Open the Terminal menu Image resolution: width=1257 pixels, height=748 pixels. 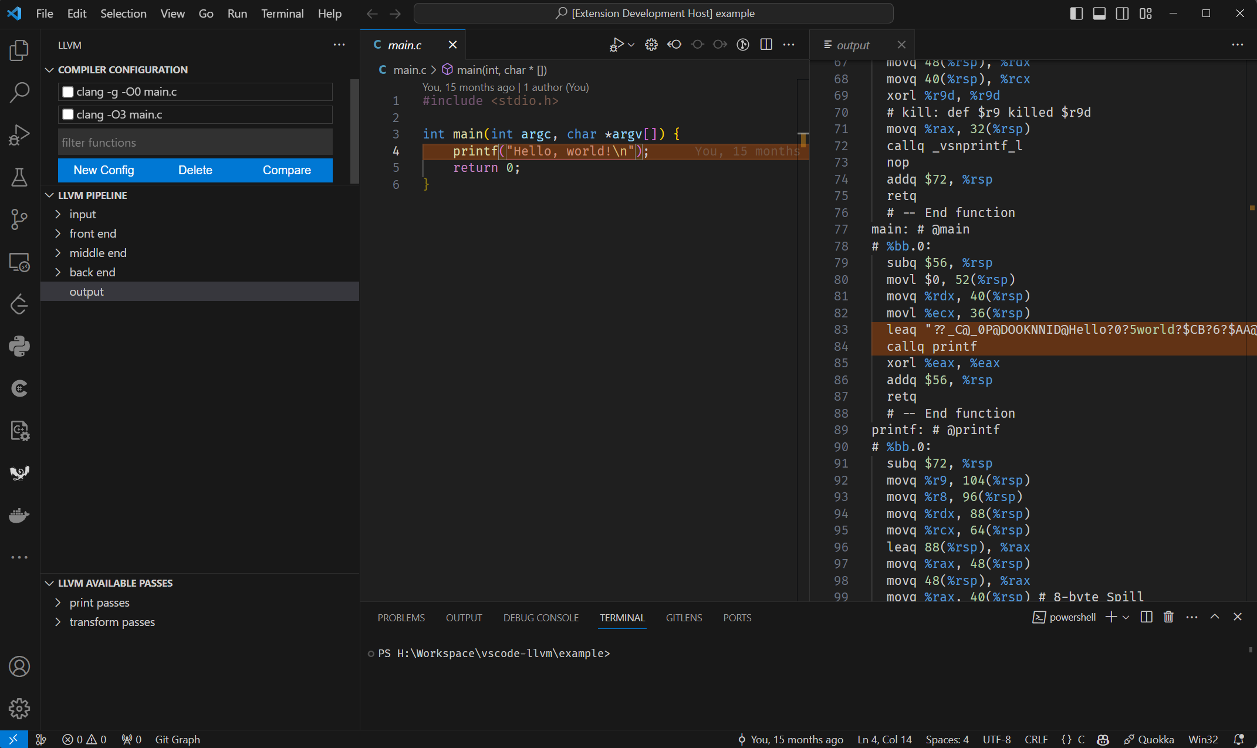[282, 13]
